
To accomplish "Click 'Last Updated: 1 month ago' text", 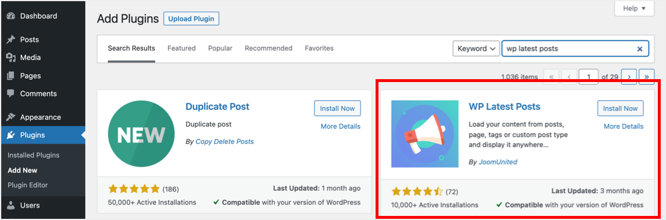I will [x=316, y=188].
